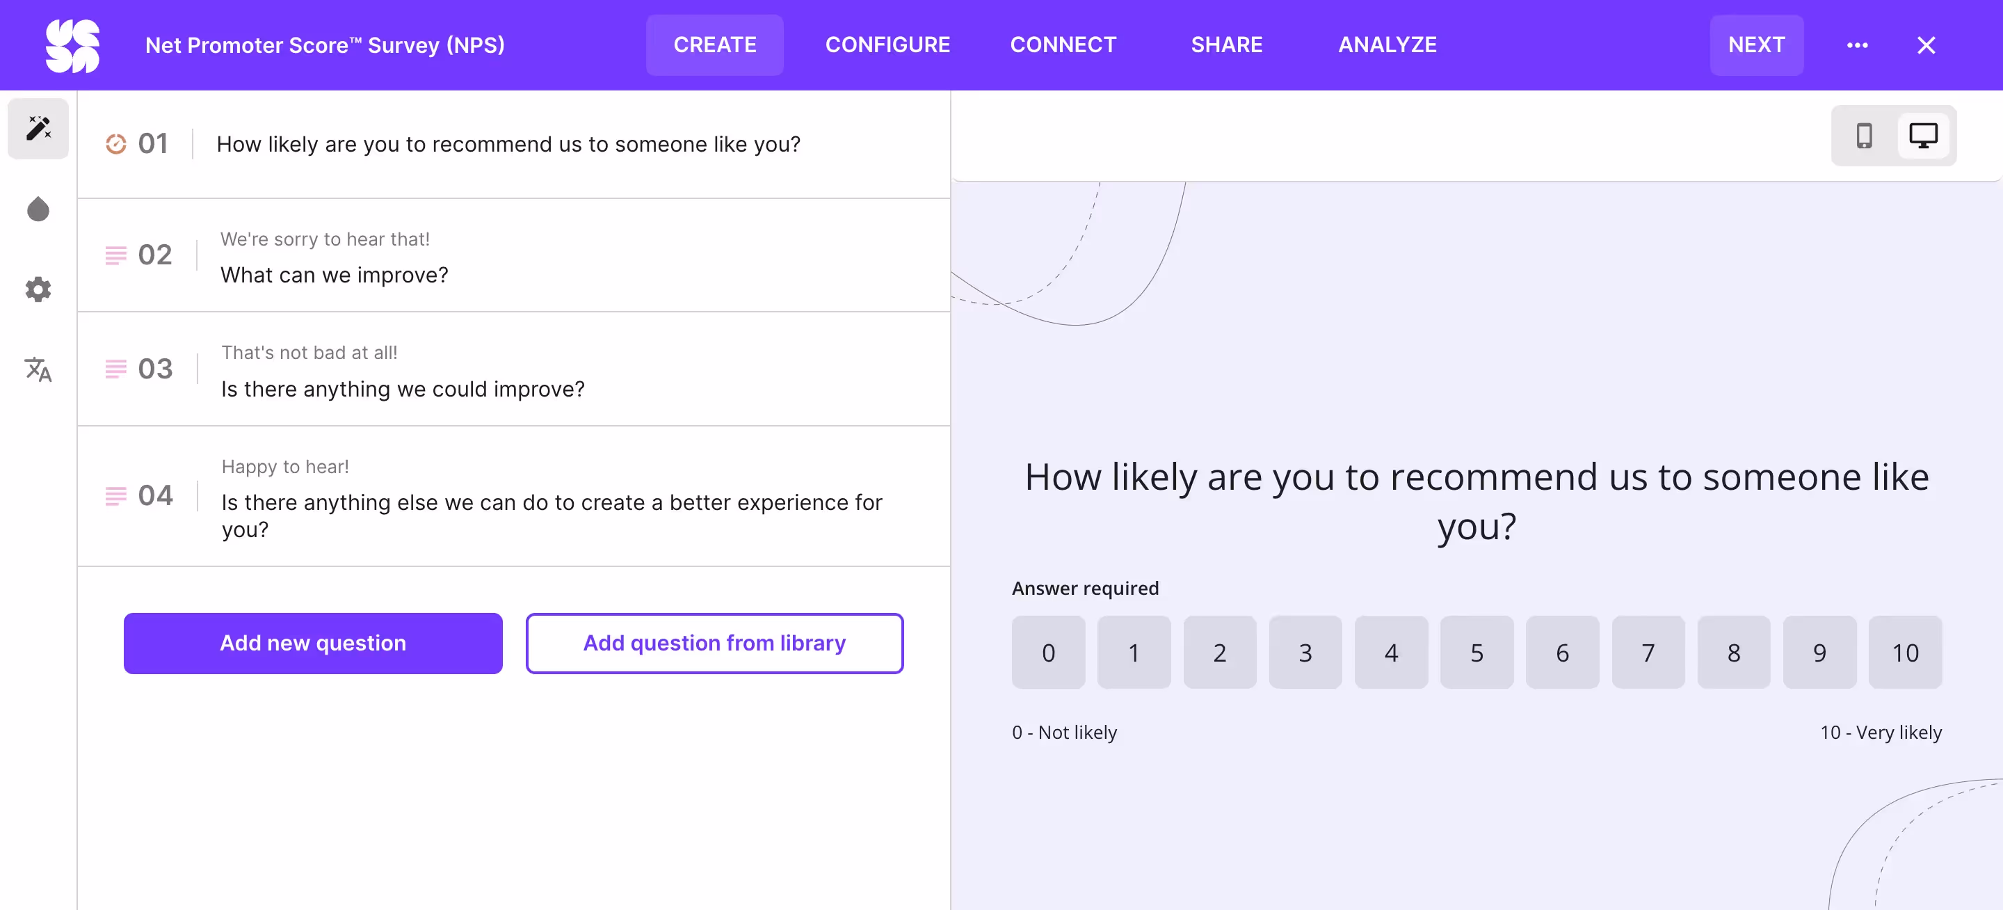2003x910 pixels.
Task: Click 'Happy to hear!' subtitle
Action: (285, 467)
